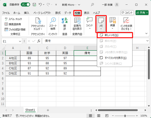This screenshot has width=151, height=118.
Task: Show ブックの統計情報
Action: tap(15, 30)
